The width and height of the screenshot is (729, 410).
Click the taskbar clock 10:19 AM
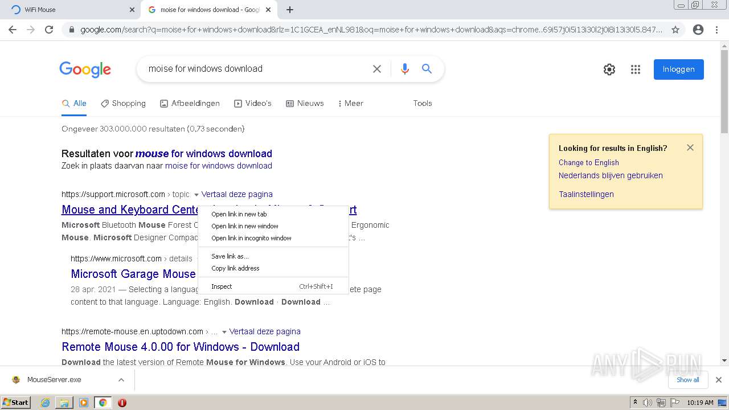point(700,403)
